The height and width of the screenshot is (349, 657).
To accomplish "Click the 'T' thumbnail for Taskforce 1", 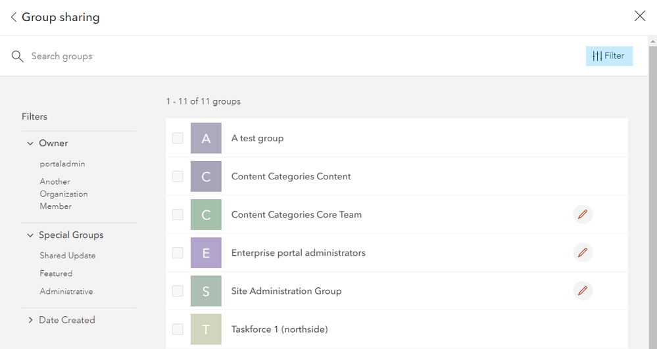I will [206, 329].
